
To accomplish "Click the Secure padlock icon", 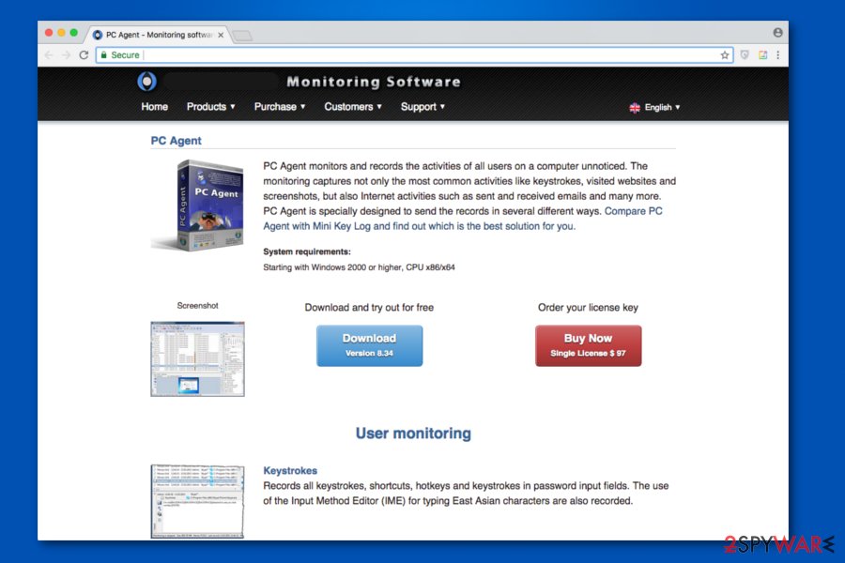I will click(x=104, y=54).
